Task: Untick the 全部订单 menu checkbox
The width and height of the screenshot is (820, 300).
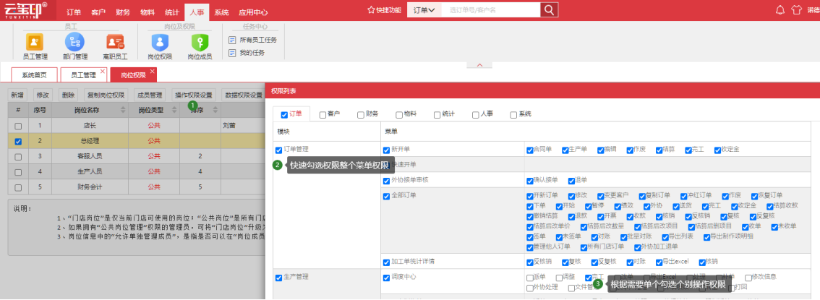Action: click(x=386, y=195)
